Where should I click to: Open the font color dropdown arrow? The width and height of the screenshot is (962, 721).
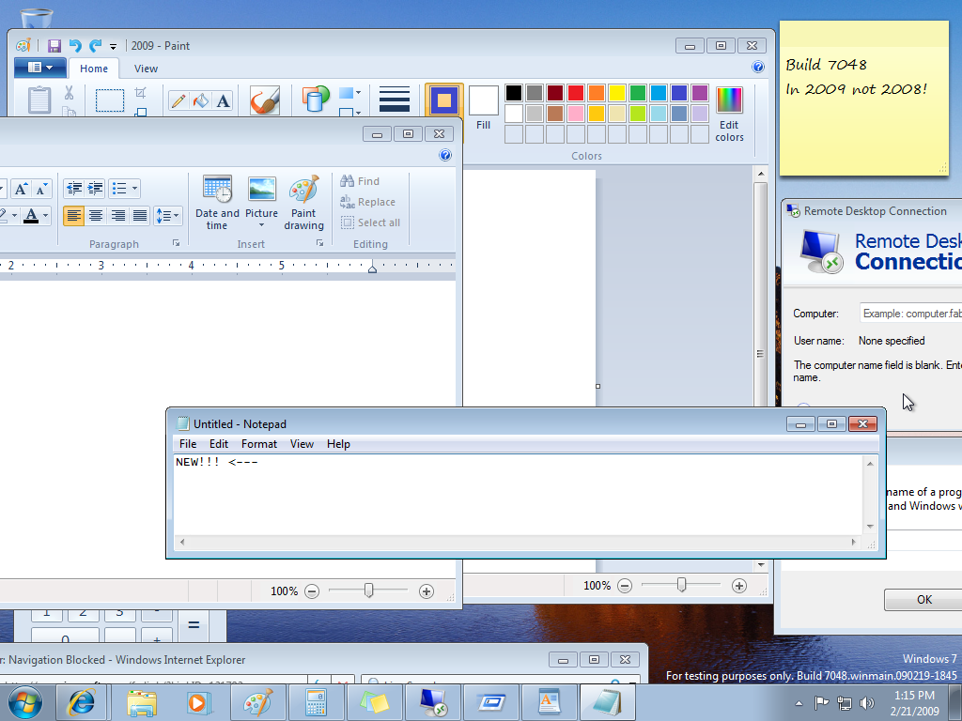point(45,216)
